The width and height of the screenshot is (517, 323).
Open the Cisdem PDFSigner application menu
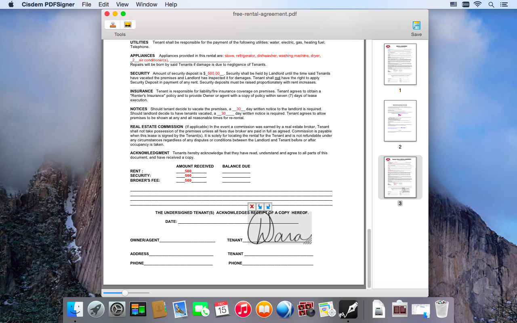pyautogui.click(x=47, y=4)
